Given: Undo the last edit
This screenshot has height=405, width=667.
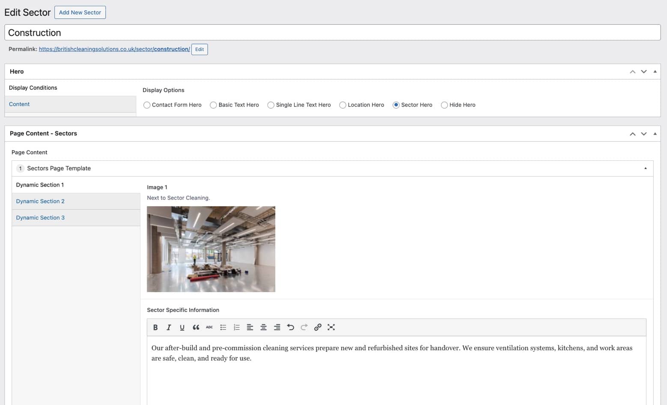Looking at the screenshot, I should click(x=291, y=327).
